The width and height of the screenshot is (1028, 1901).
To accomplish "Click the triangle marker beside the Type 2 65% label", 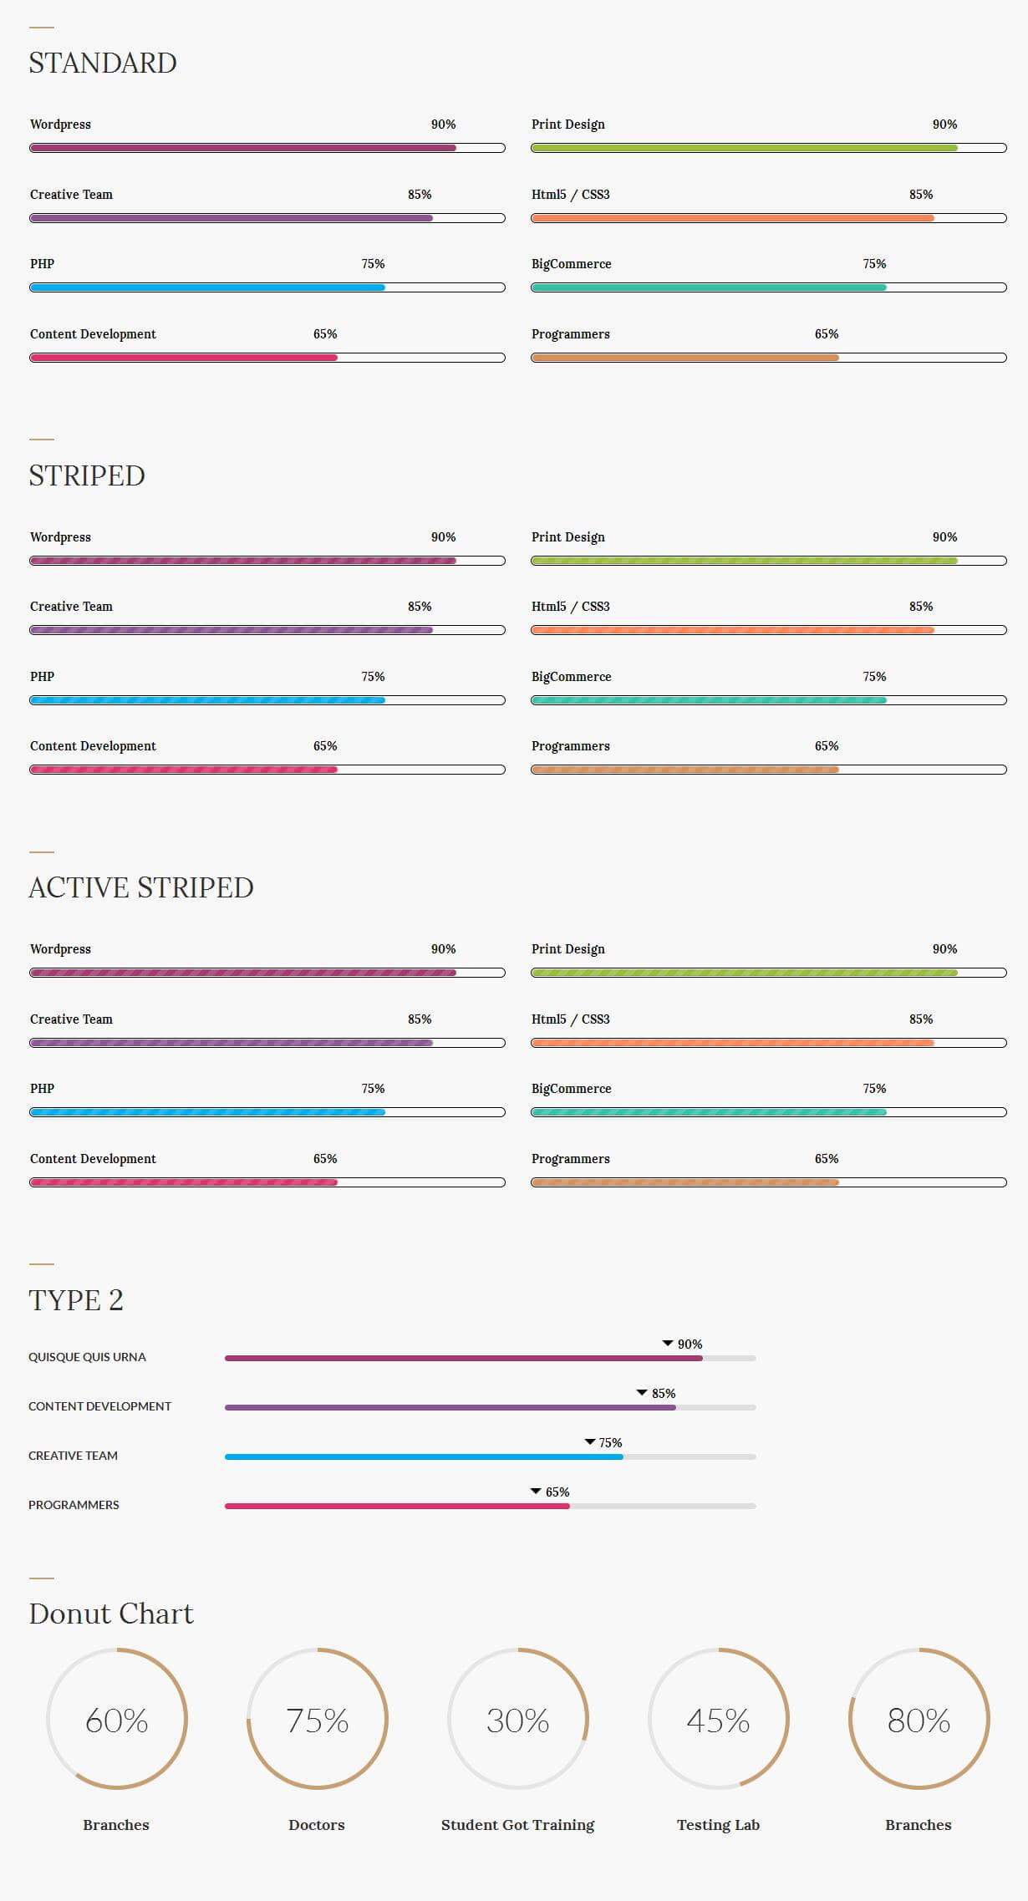I will coord(536,1491).
